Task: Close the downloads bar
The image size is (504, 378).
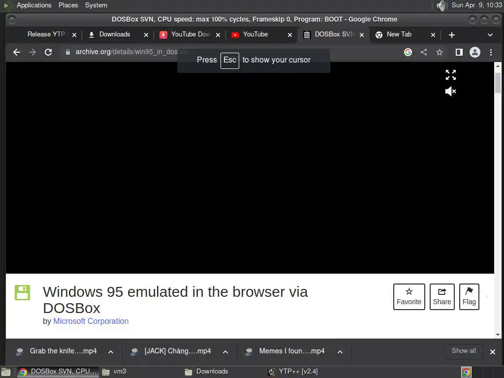Action: click(492, 352)
